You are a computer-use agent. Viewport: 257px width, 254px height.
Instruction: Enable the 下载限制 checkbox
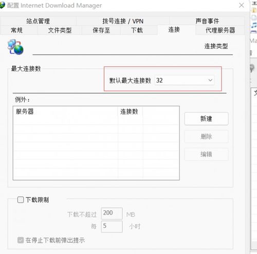[21, 200]
